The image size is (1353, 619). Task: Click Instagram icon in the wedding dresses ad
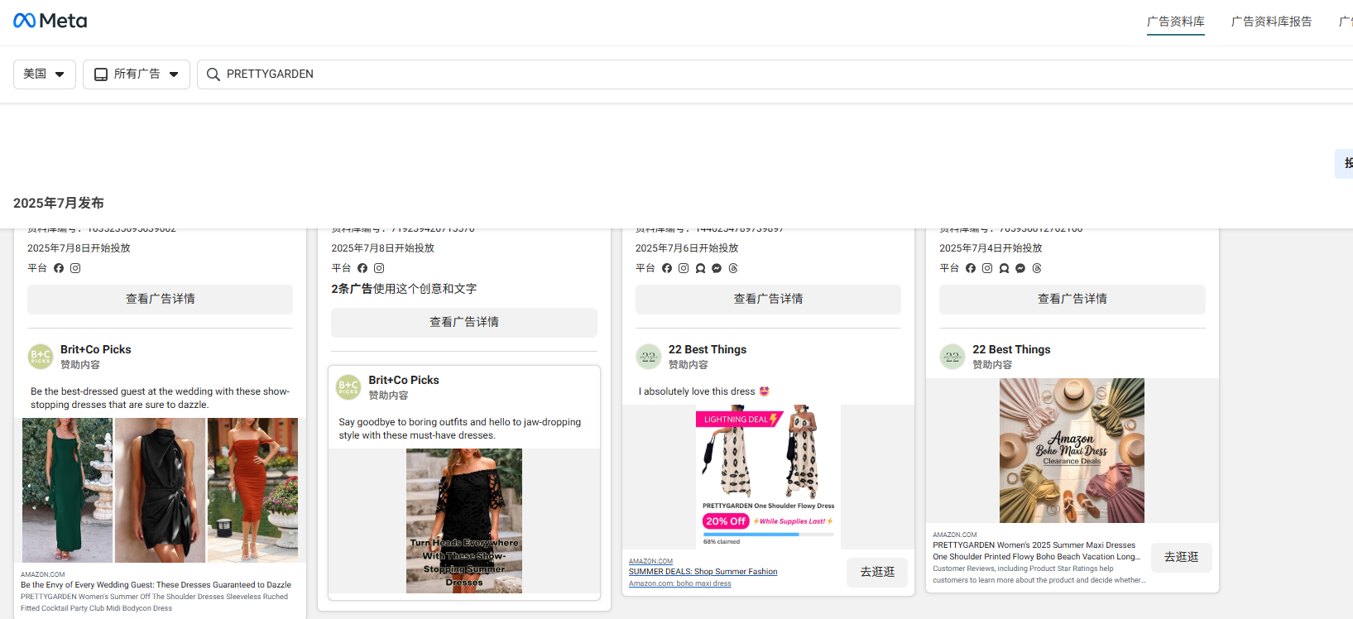[75, 268]
